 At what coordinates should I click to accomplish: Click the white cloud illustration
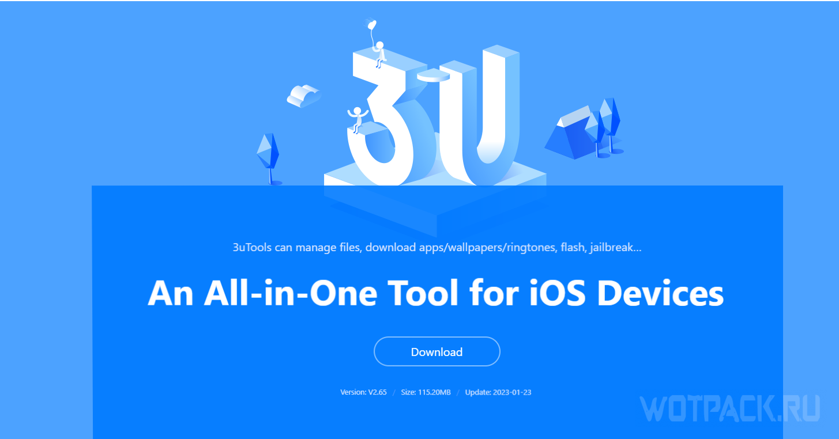[303, 95]
